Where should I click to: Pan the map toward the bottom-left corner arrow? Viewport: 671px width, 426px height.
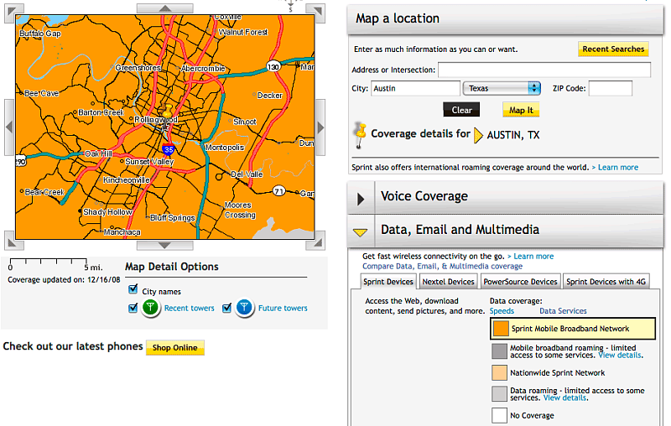[13, 242]
